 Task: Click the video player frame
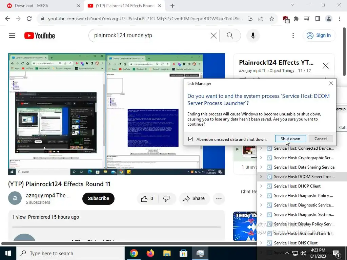(117, 114)
